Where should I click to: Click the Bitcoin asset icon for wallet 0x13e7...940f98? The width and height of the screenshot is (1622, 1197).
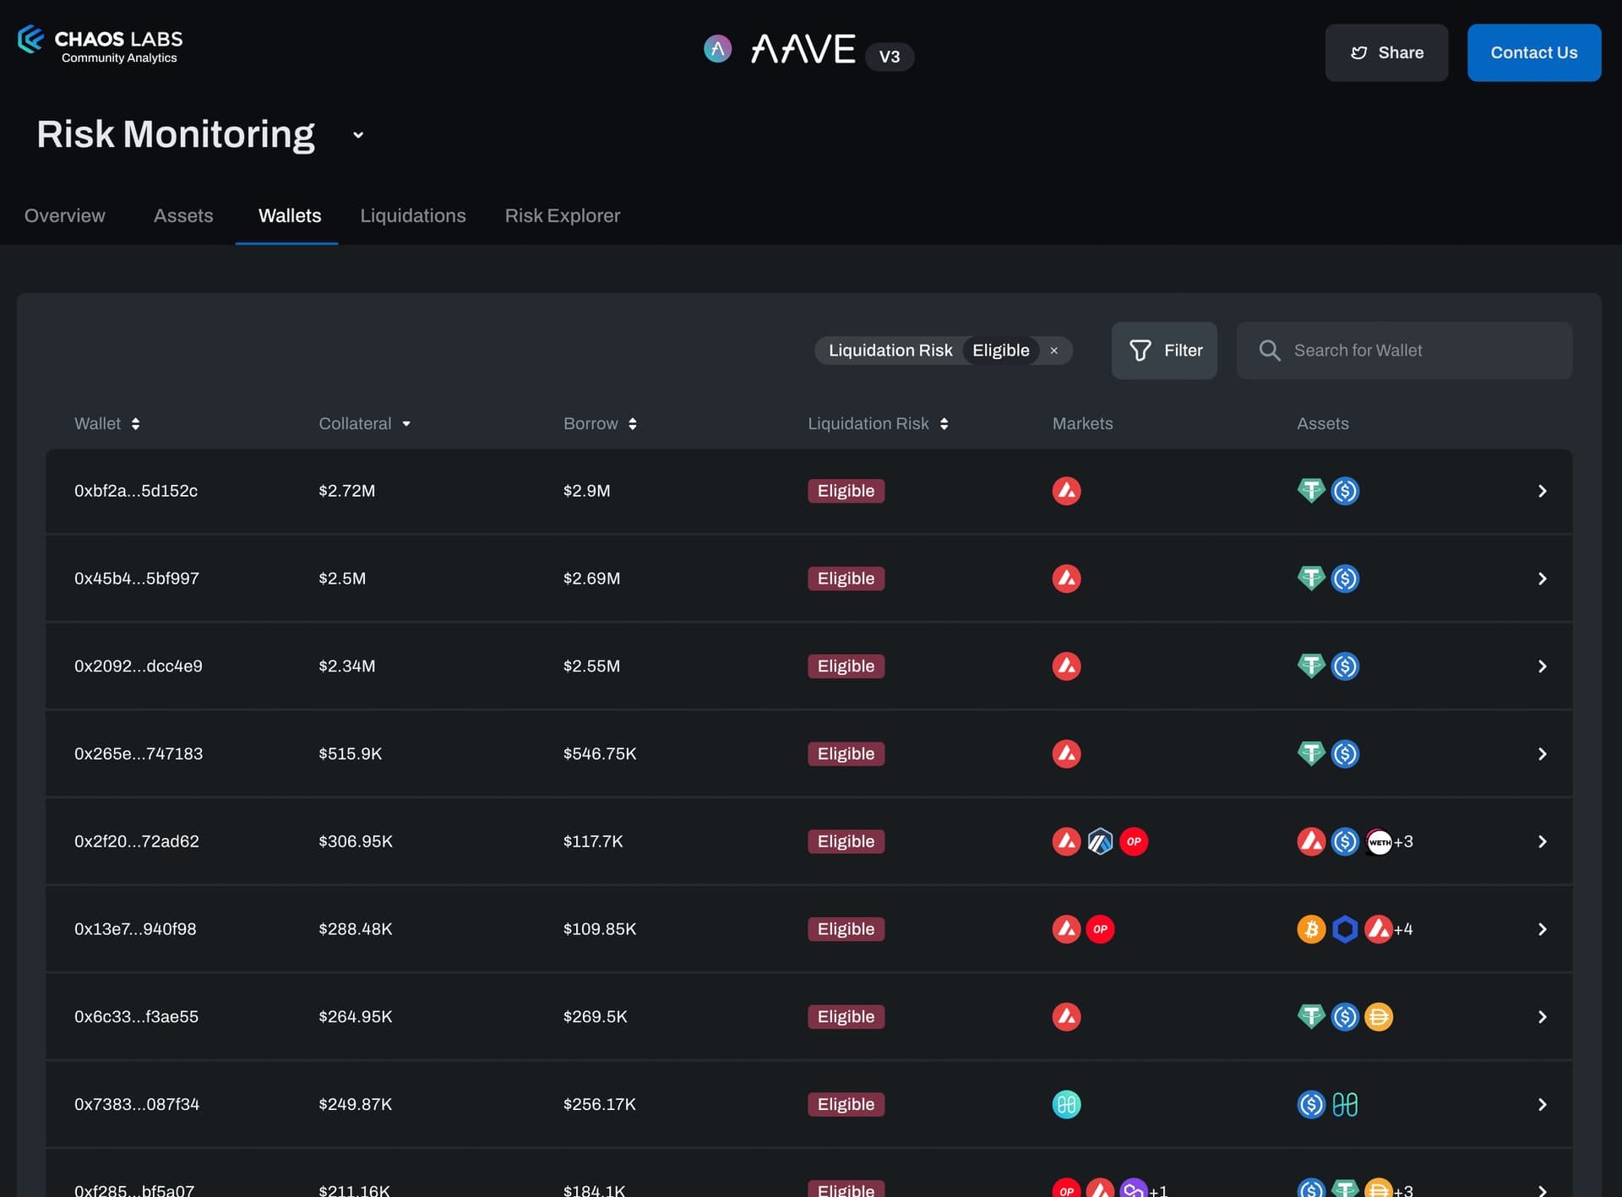(x=1310, y=929)
